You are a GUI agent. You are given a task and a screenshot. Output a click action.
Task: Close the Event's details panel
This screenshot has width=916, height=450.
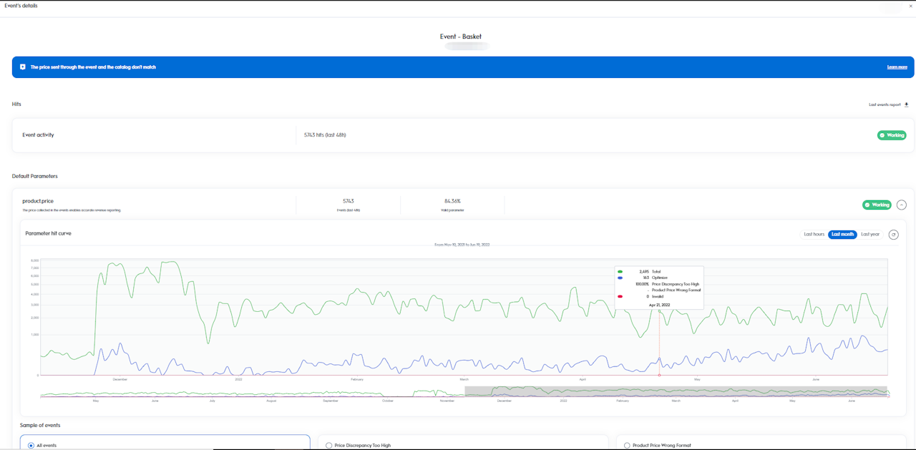pos(910,6)
